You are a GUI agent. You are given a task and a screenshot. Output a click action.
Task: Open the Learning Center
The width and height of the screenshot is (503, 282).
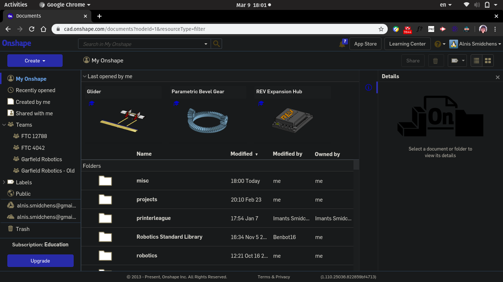point(407,44)
